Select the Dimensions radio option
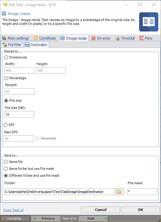This screenshot has height=222, width=161. pos(6,58)
